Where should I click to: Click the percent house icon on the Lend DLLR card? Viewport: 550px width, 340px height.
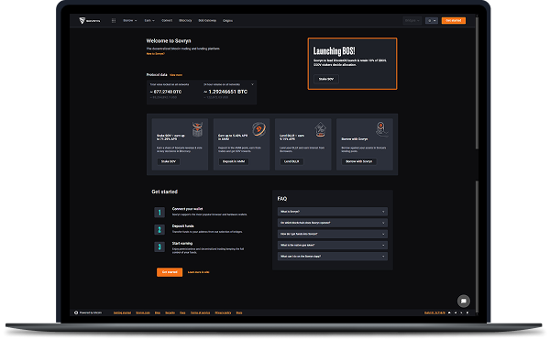320,129
